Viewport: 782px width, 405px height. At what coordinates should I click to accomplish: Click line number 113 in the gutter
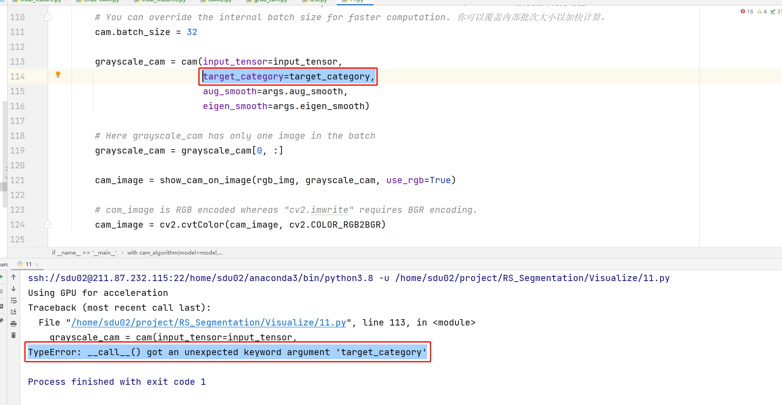coord(17,62)
